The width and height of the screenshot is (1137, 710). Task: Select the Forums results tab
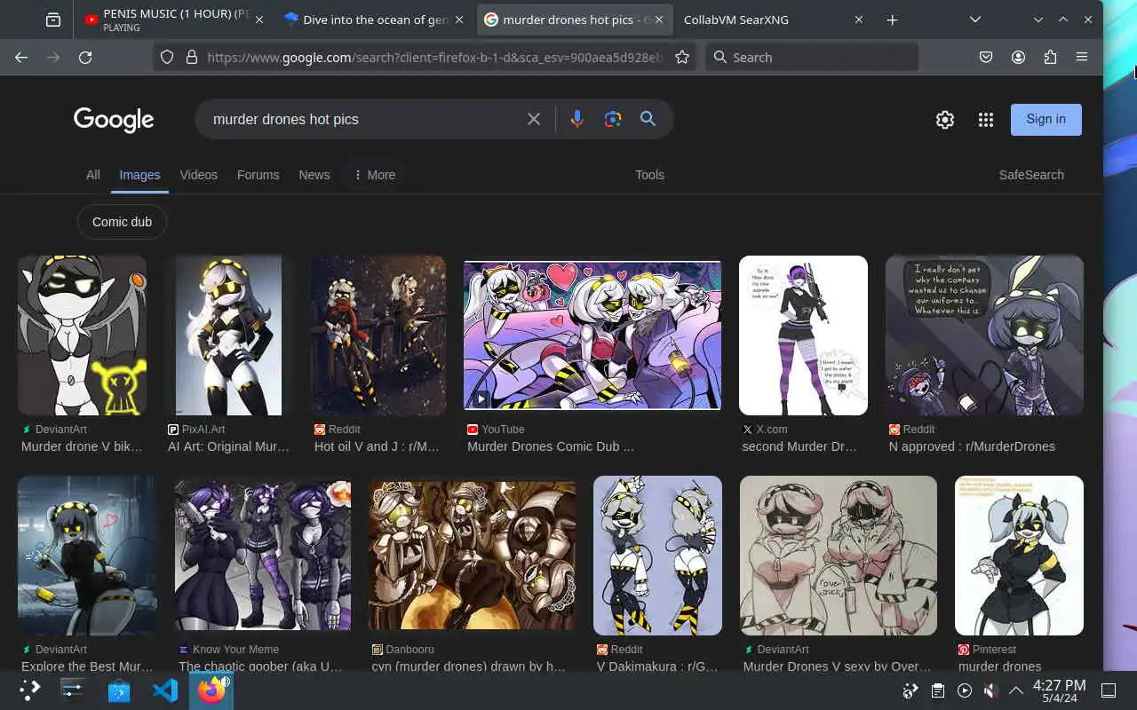pyautogui.click(x=258, y=175)
